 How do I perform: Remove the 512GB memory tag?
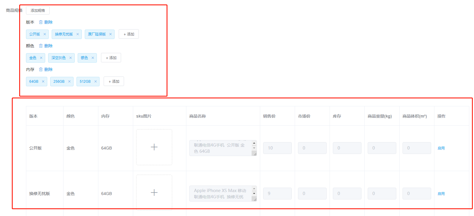95,82
